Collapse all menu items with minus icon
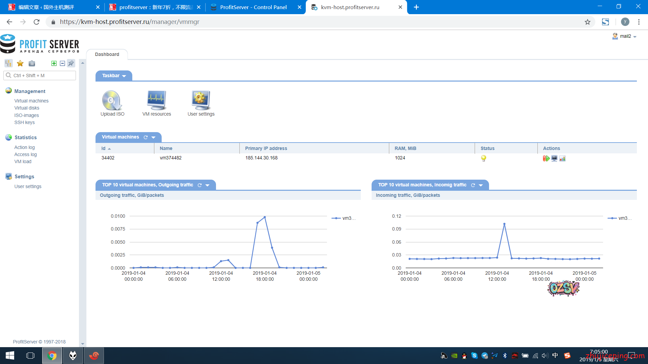648x364 pixels. pos(62,63)
